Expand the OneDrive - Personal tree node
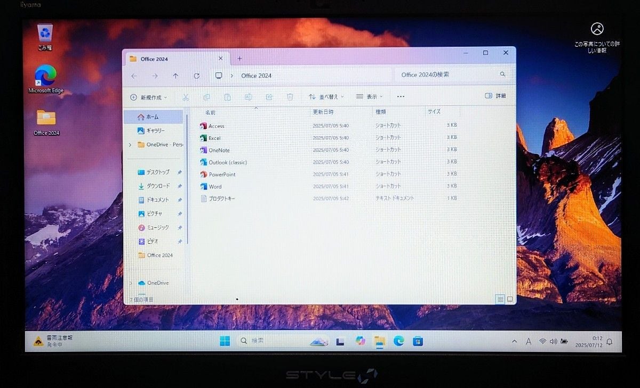Screen dimensions: 640x388 coord(130,145)
